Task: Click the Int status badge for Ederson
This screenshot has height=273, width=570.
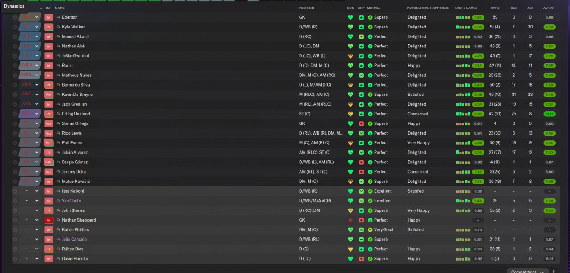Action: point(49,17)
